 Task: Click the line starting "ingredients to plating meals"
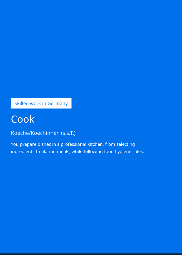pos(77,151)
